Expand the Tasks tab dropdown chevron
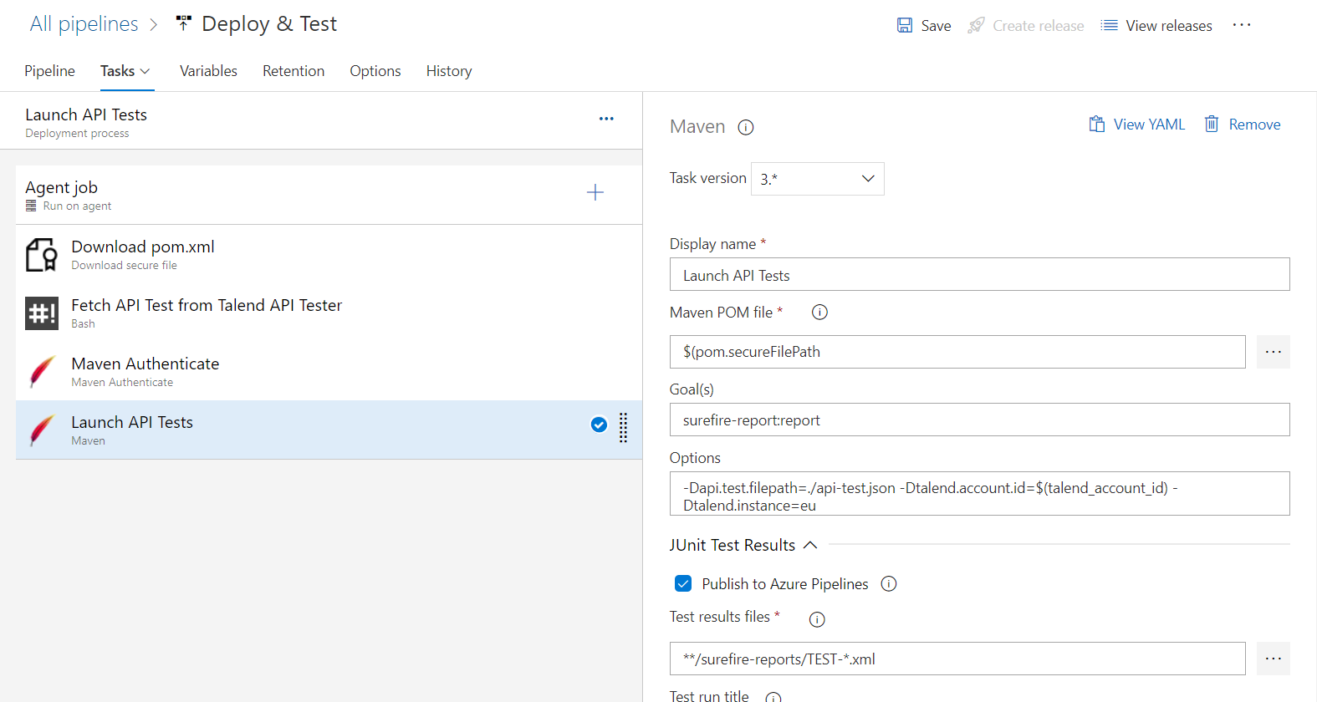Viewport: 1317px width, 702px height. (x=145, y=71)
